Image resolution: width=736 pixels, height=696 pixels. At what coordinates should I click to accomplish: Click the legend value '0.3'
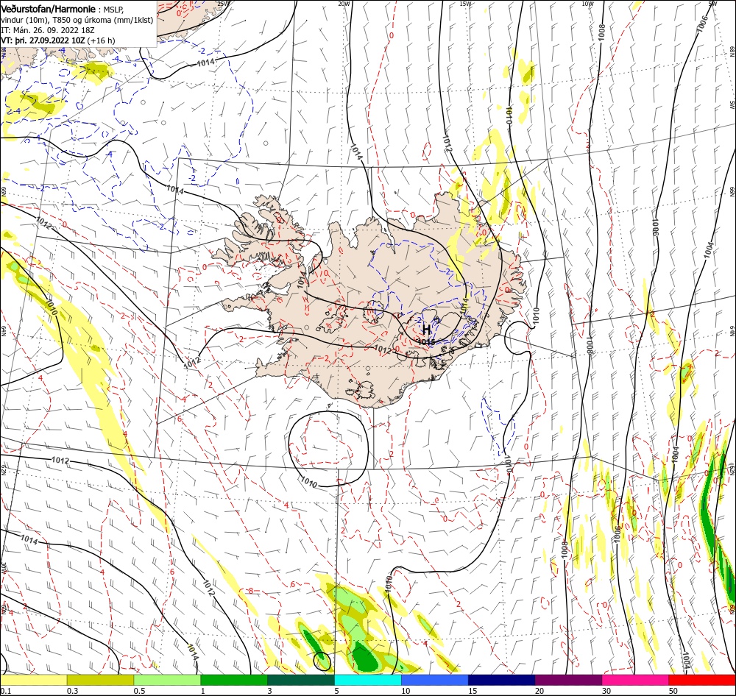[x=72, y=691]
